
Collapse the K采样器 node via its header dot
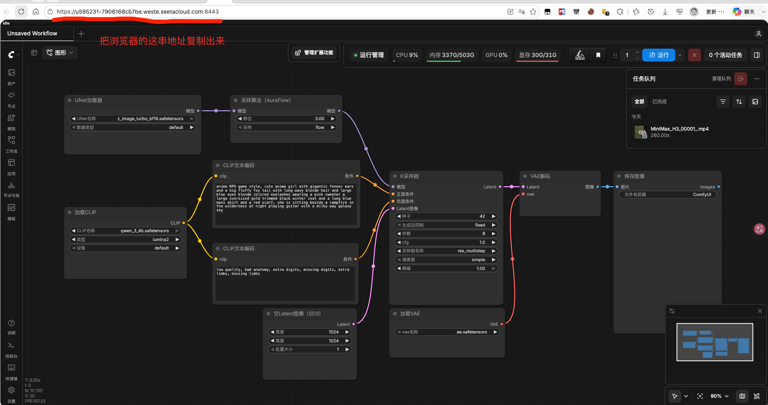[395, 176]
